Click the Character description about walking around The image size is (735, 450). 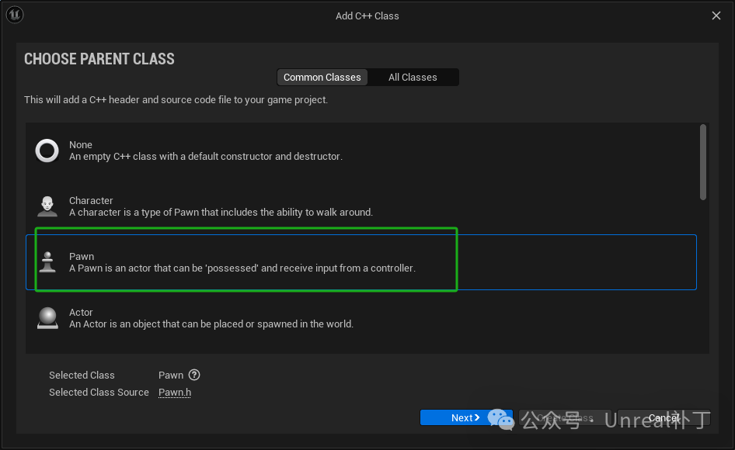click(x=221, y=212)
